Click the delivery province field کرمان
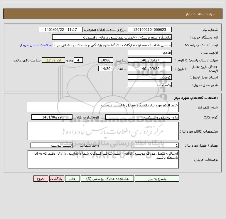The image size is (226, 219). point(150,77)
